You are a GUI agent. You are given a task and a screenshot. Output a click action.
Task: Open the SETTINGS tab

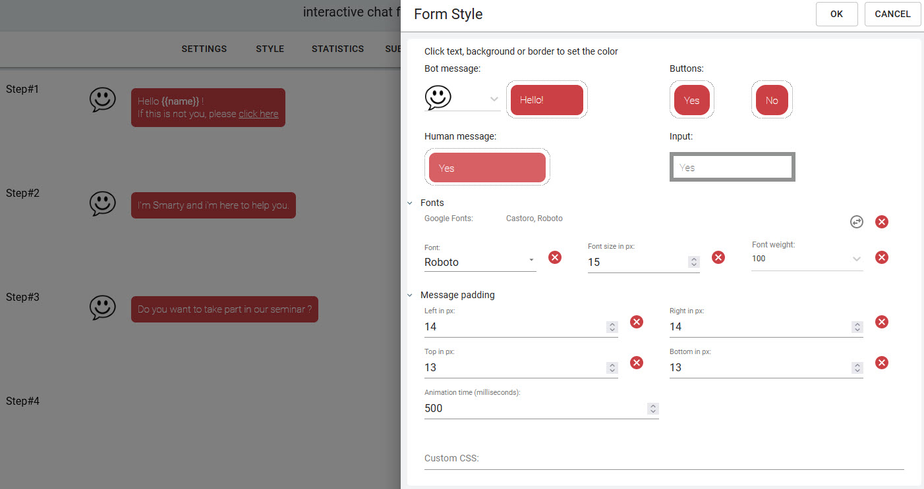coord(204,49)
